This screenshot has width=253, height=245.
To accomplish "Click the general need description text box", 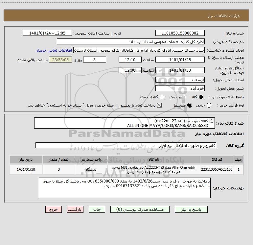I will (125, 123).
